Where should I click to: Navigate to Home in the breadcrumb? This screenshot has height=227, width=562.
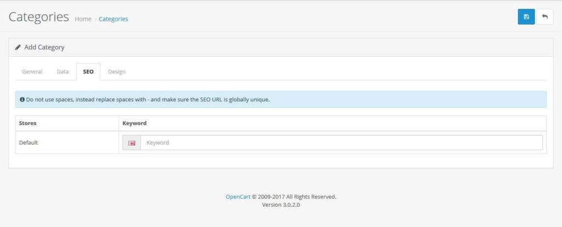tap(83, 19)
